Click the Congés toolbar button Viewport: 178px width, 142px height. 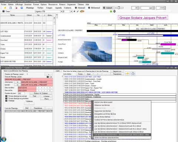[x=49, y=8]
